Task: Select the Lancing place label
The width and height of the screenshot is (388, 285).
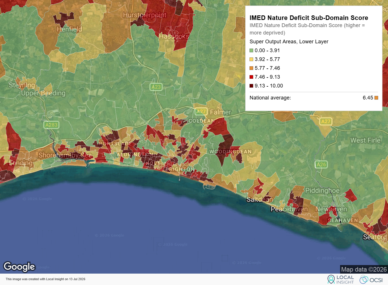Action: [x=21, y=163]
